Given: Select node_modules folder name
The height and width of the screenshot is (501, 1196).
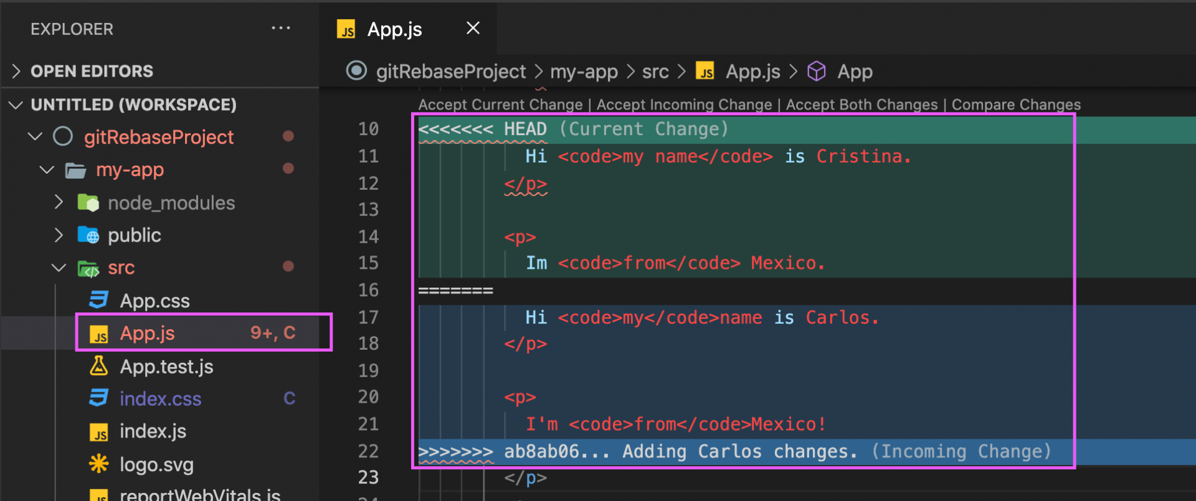Looking at the screenshot, I should 171,203.
